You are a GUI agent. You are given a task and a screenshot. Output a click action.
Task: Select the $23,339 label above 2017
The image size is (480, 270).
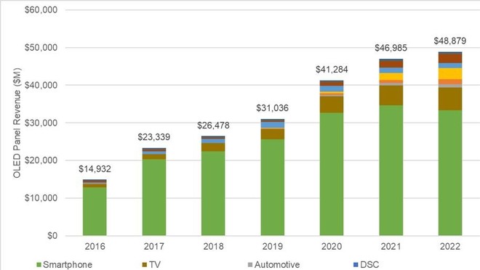click(154, 137)
